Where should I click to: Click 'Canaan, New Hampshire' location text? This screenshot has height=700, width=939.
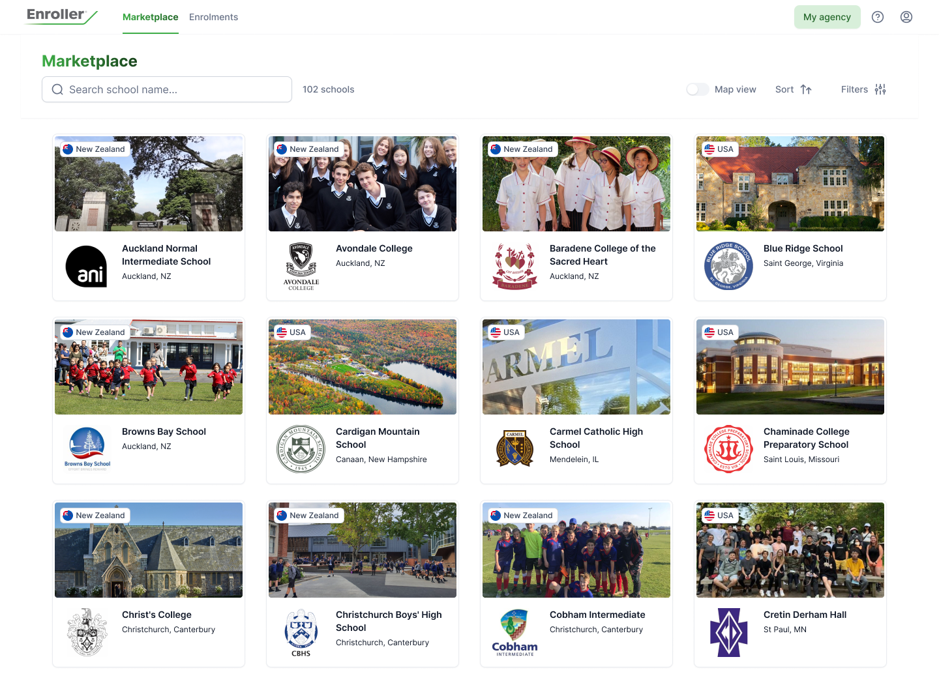pyautogui.click(x=381, y=459)
